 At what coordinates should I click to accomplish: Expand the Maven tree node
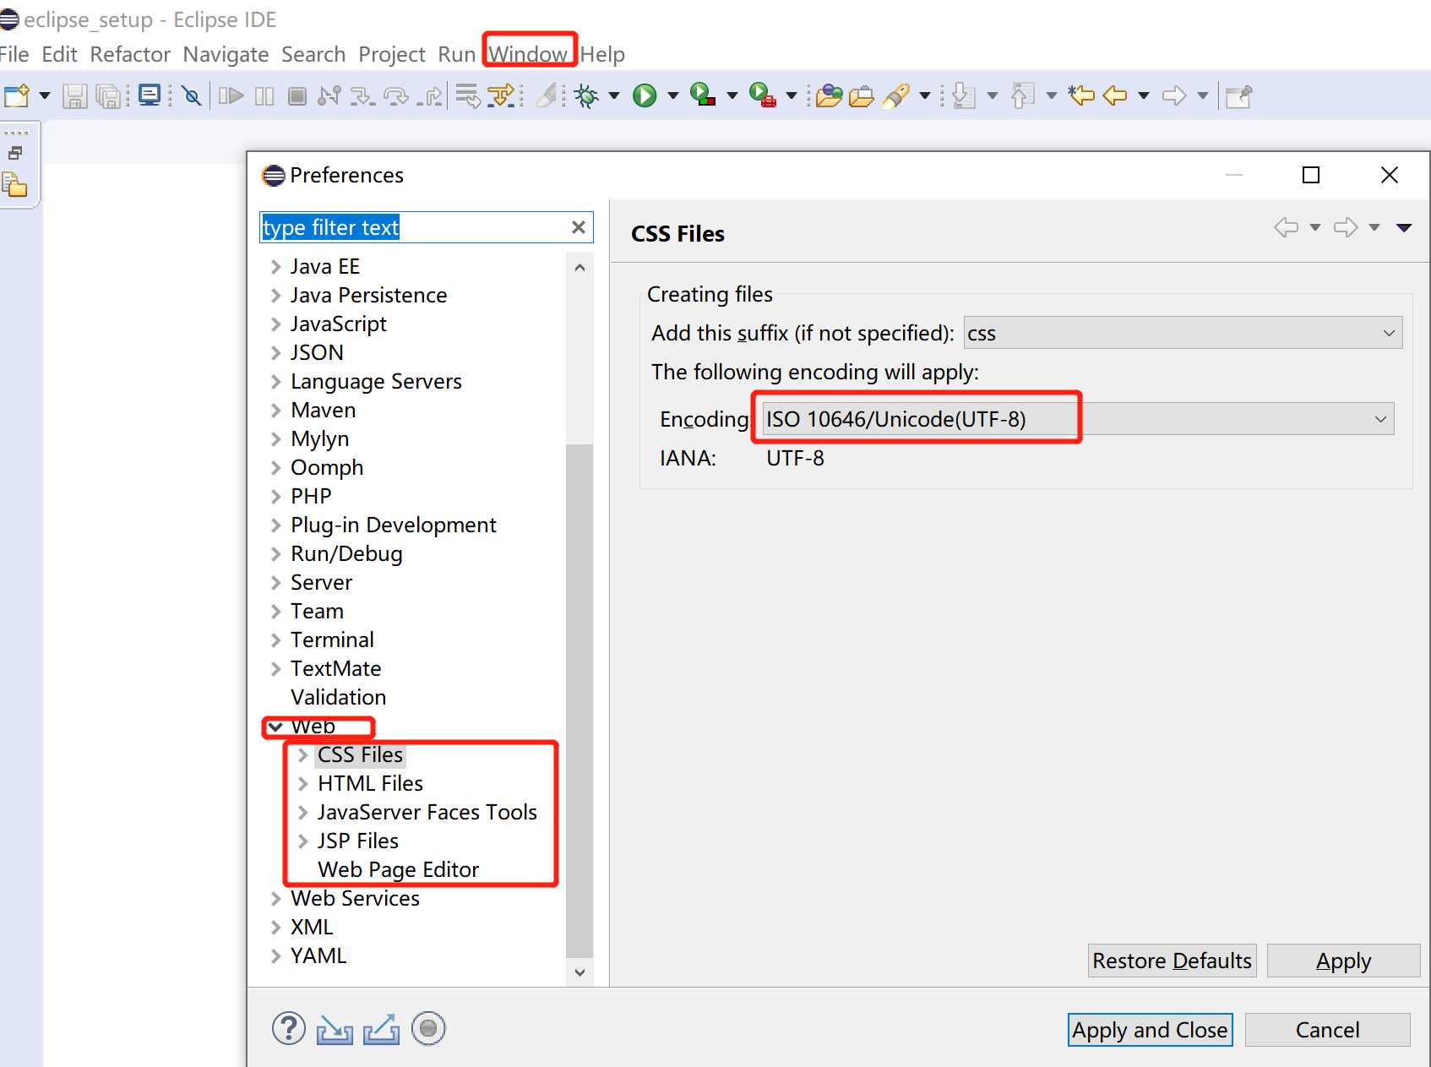pyautogui.click(x=275, y=411)
